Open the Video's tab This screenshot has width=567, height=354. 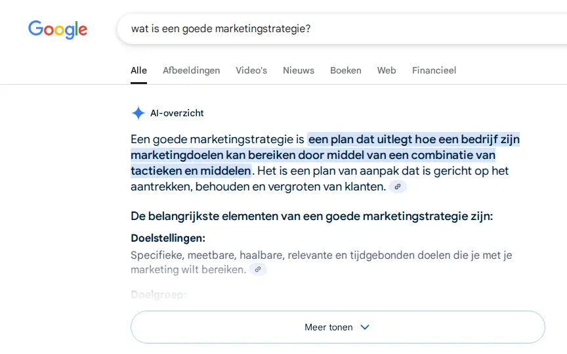251,70
